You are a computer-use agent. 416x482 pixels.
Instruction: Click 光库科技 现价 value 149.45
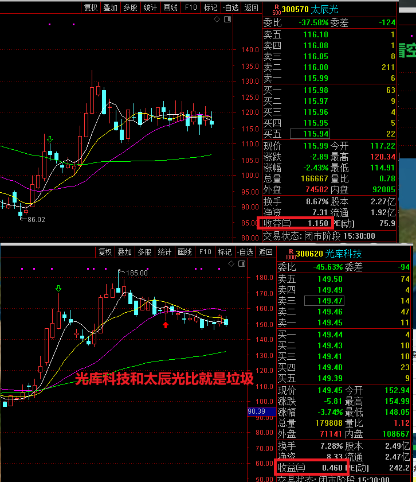[x=330, y=391]
